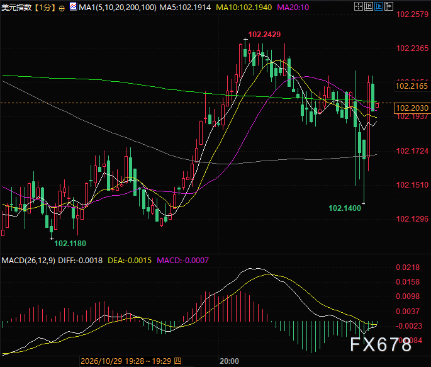Click the magenta MA20 legend label
This screenshot has width=431, height=367.
coord(293,8)
